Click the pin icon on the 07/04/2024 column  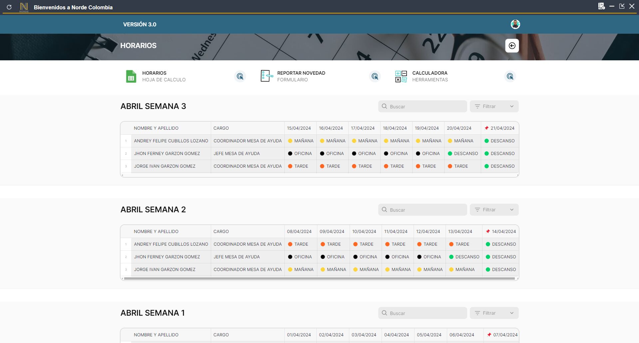click(489, 335)
